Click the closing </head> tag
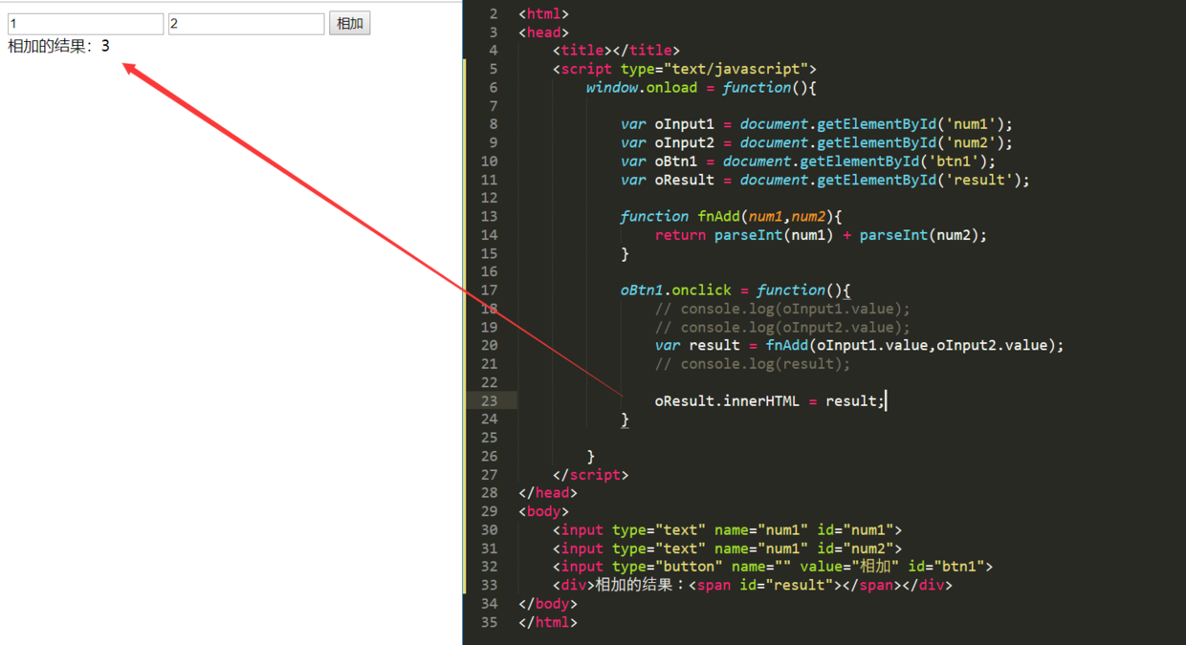 548,493
